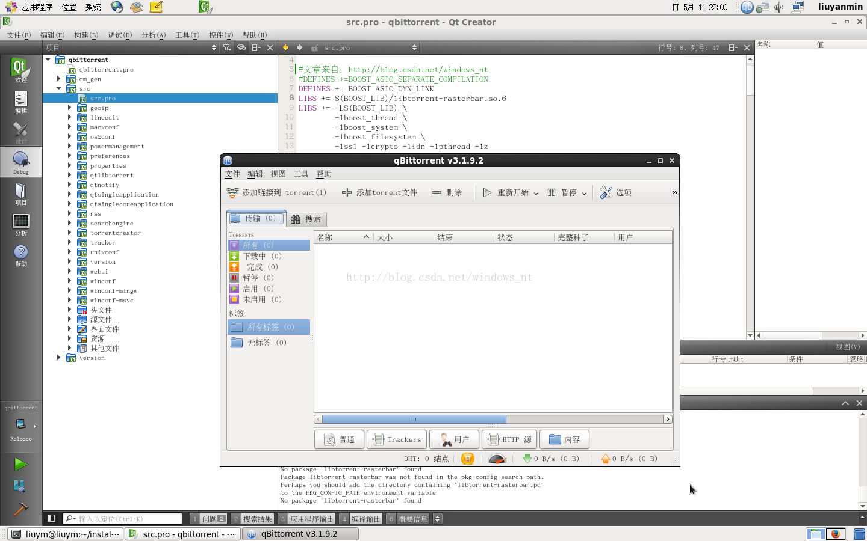Collapse the src folder in project tree
867x541 pixels.
58,88
